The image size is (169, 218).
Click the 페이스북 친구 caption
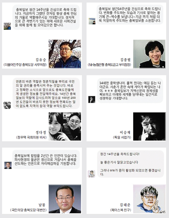pyautogui.click(x=121, y=210)
